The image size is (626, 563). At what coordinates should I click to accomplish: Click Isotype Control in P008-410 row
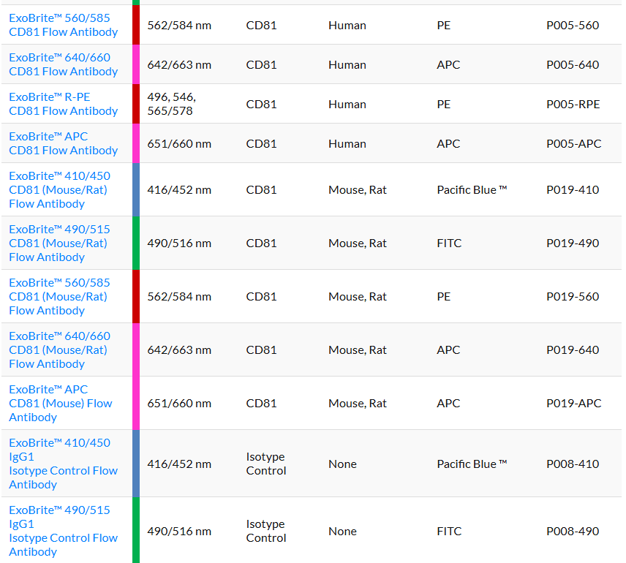pyautogui.click(x=266, y=464)
